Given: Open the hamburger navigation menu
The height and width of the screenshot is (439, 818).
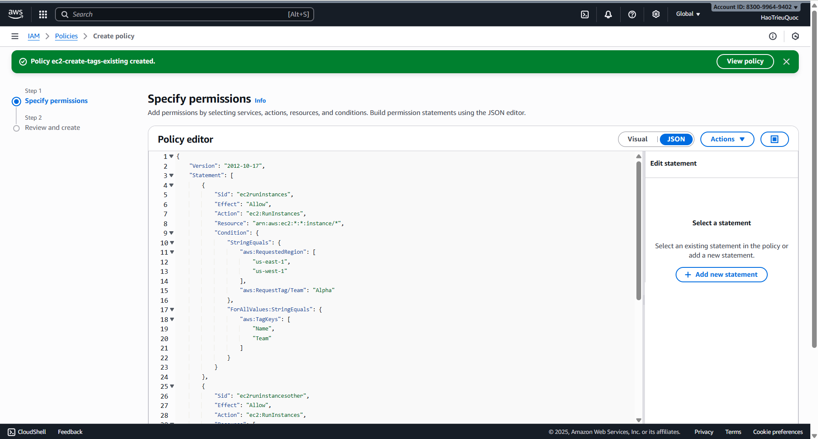Looking at the screenshot, I should pyautogui.click(x=14, y=36).
